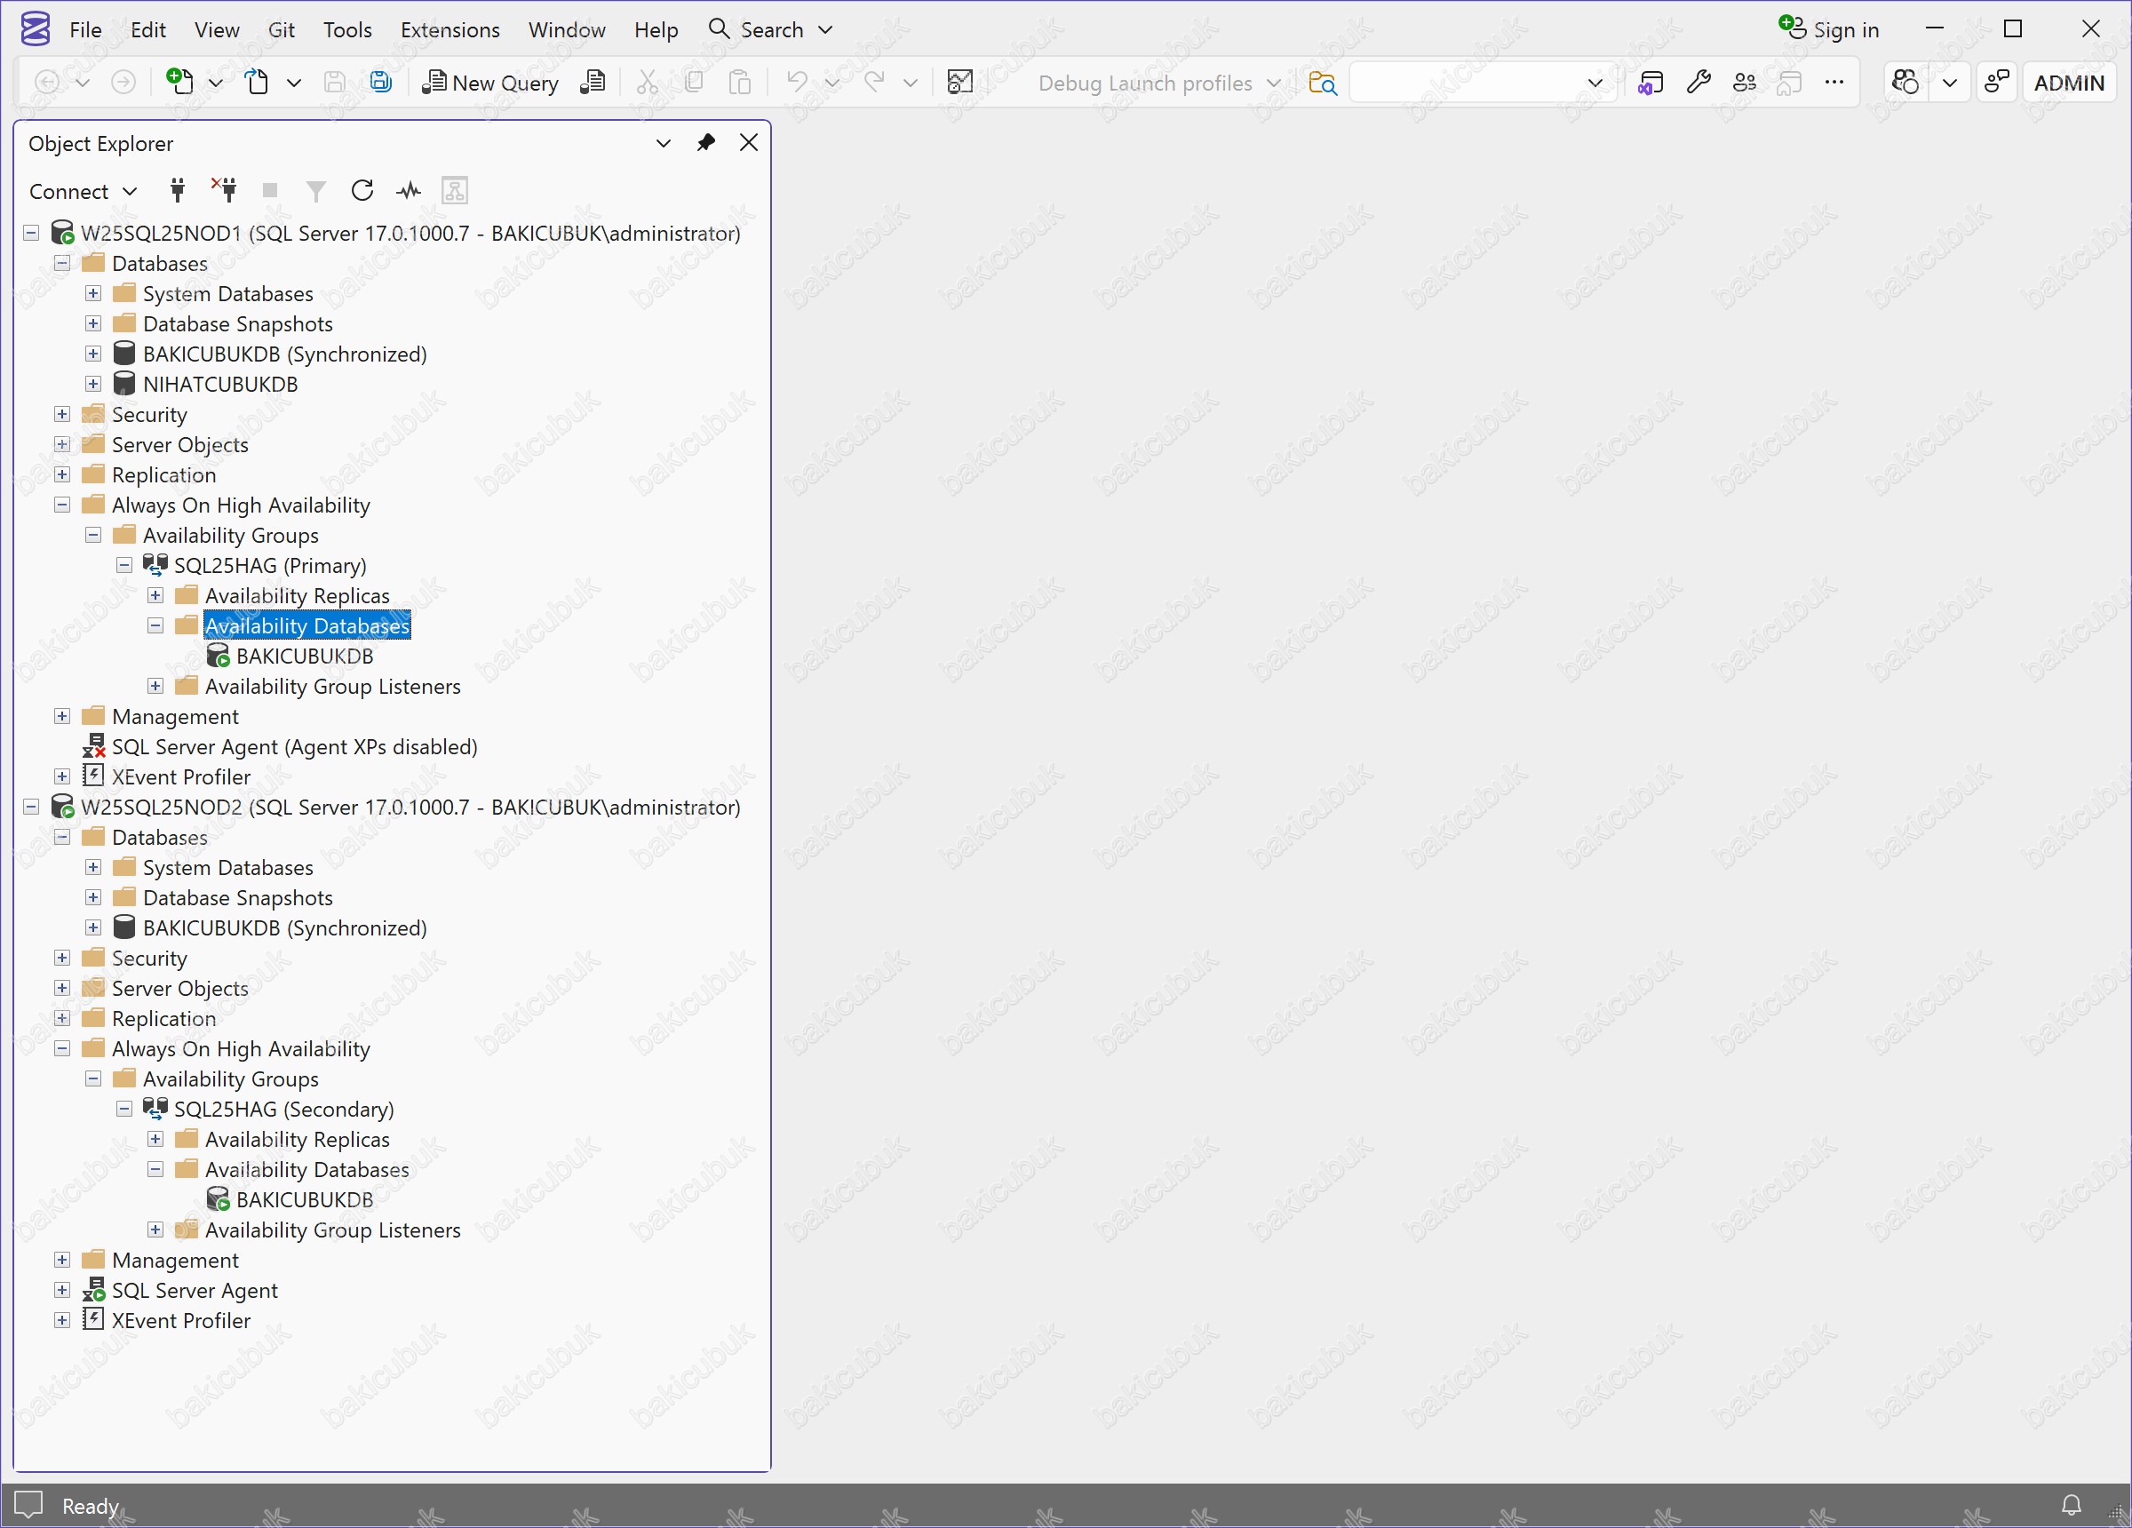This screenshot has height=1528, width=2132.
Task: Expand the NIHATCUBUKDB database node
Action: (93, 385)
